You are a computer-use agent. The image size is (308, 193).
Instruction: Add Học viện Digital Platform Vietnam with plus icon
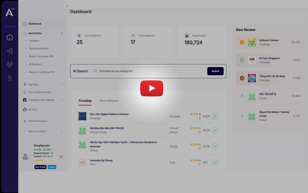click(x=215, y=116)
